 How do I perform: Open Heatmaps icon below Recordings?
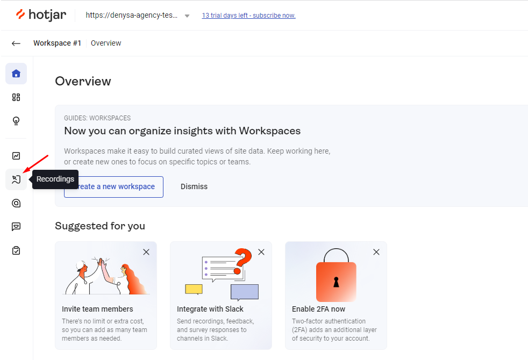(16, 203)
